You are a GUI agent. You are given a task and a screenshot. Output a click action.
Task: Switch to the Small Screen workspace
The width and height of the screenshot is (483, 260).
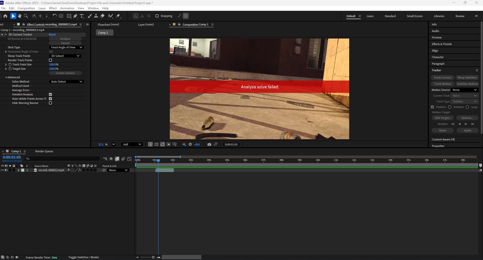(x=415, y=16)
